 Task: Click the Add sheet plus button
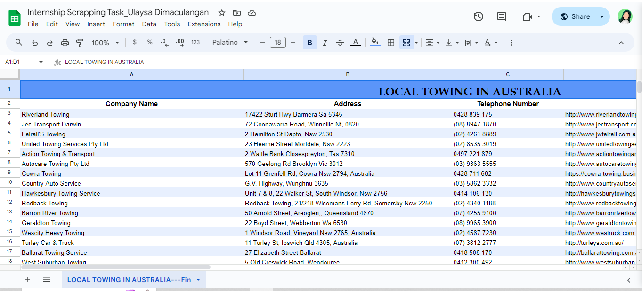(x=28, y=280)
